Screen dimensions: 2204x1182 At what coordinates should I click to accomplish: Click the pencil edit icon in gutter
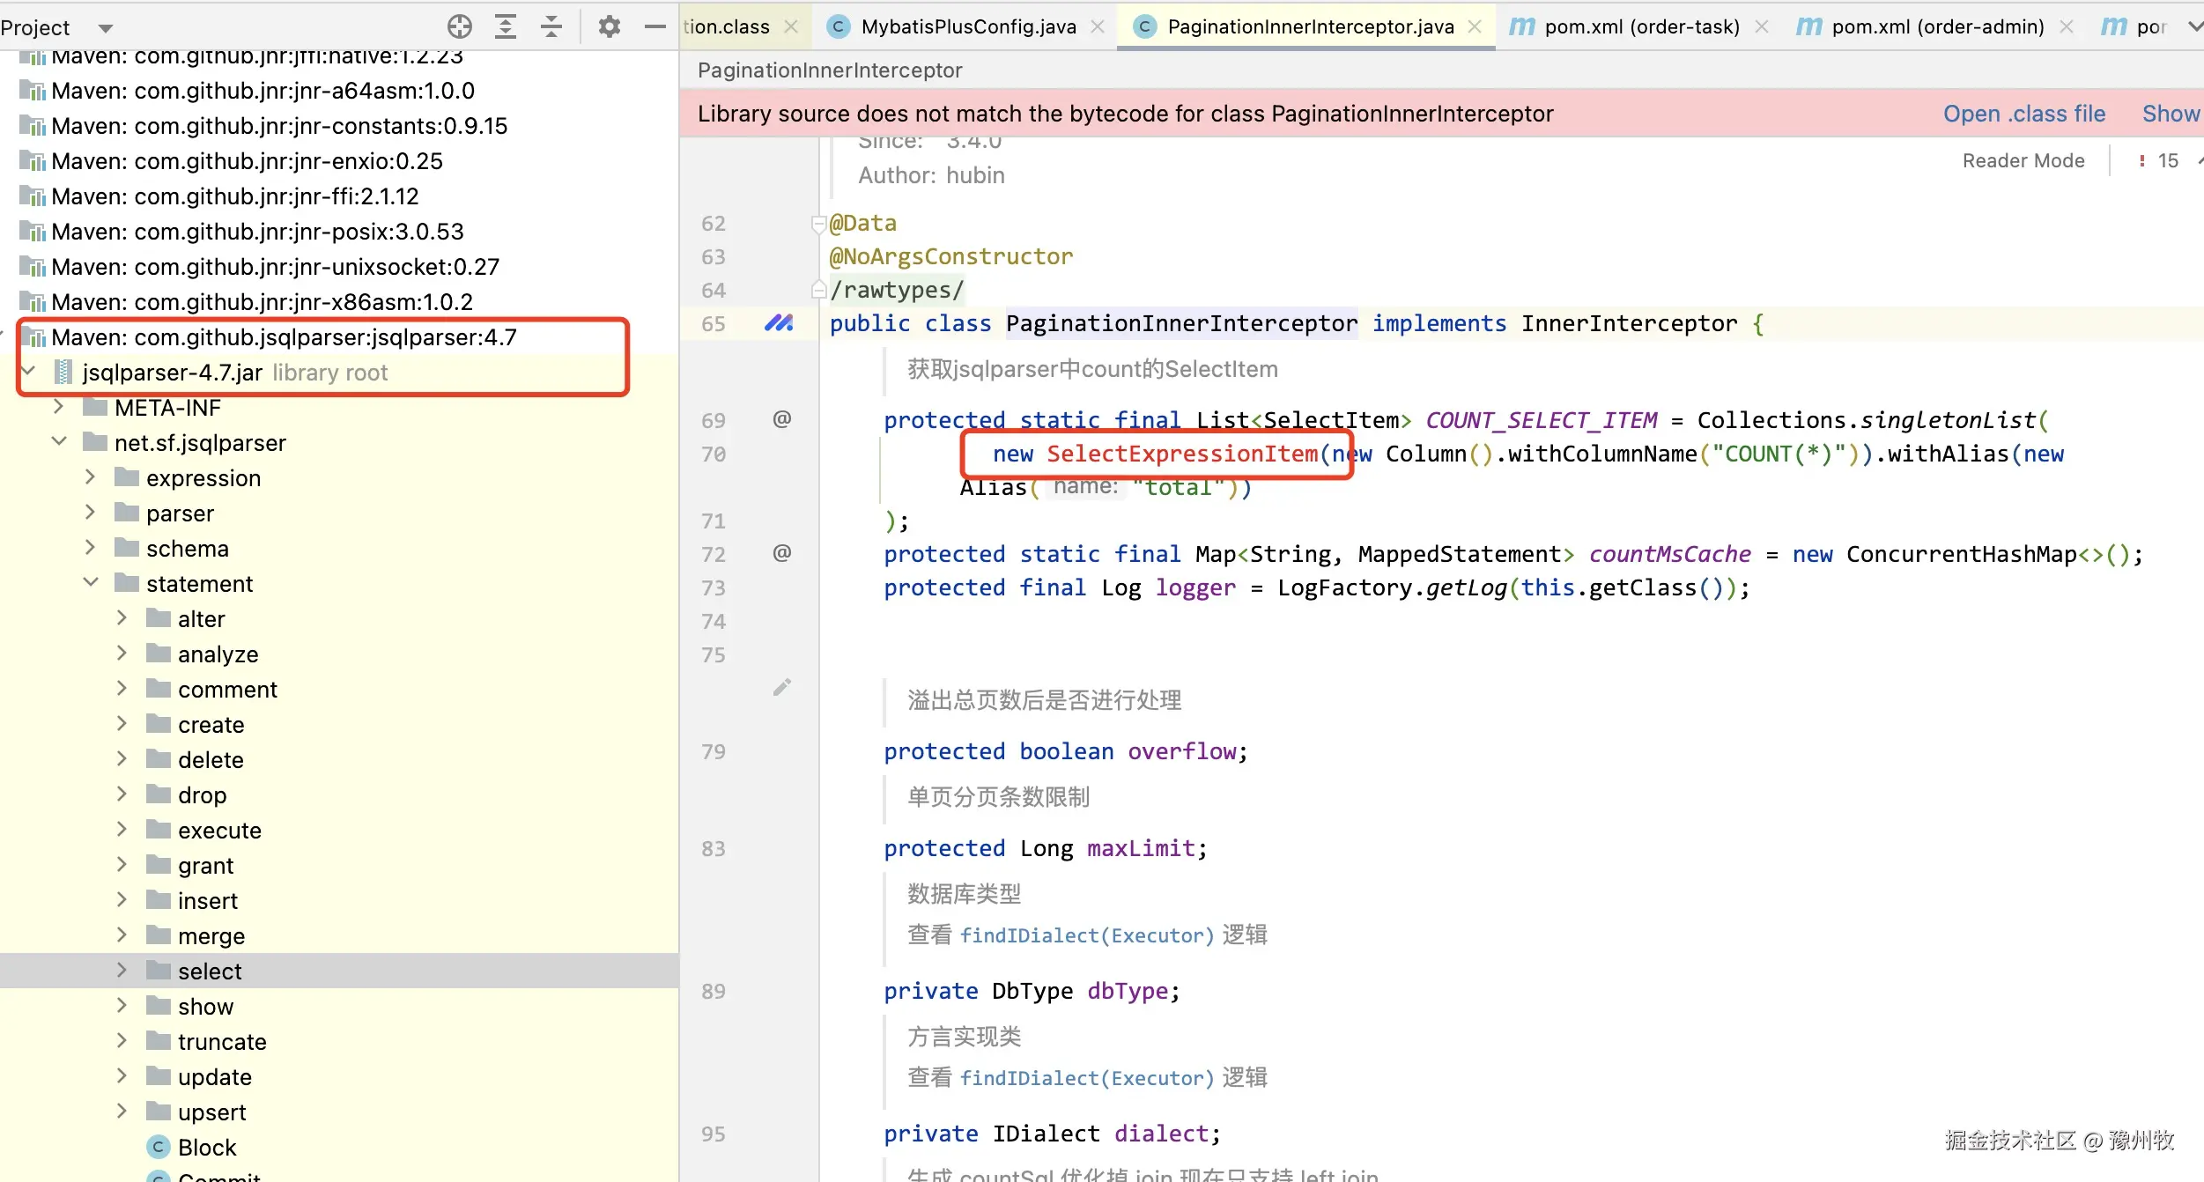click(x=781, y=688)
